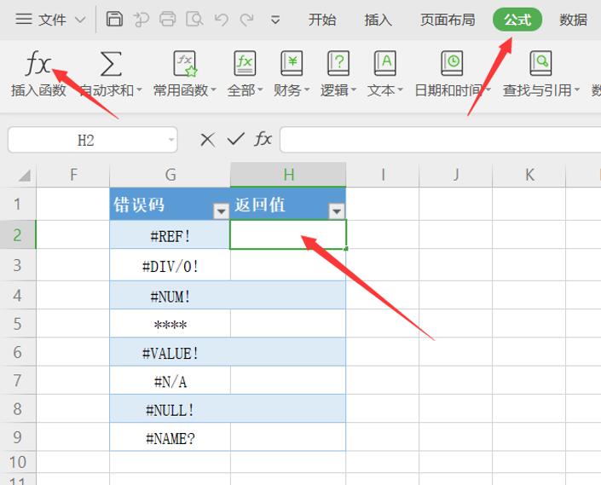
Task: Open the Text (文本) functions icon
Action: coord(385,64)
